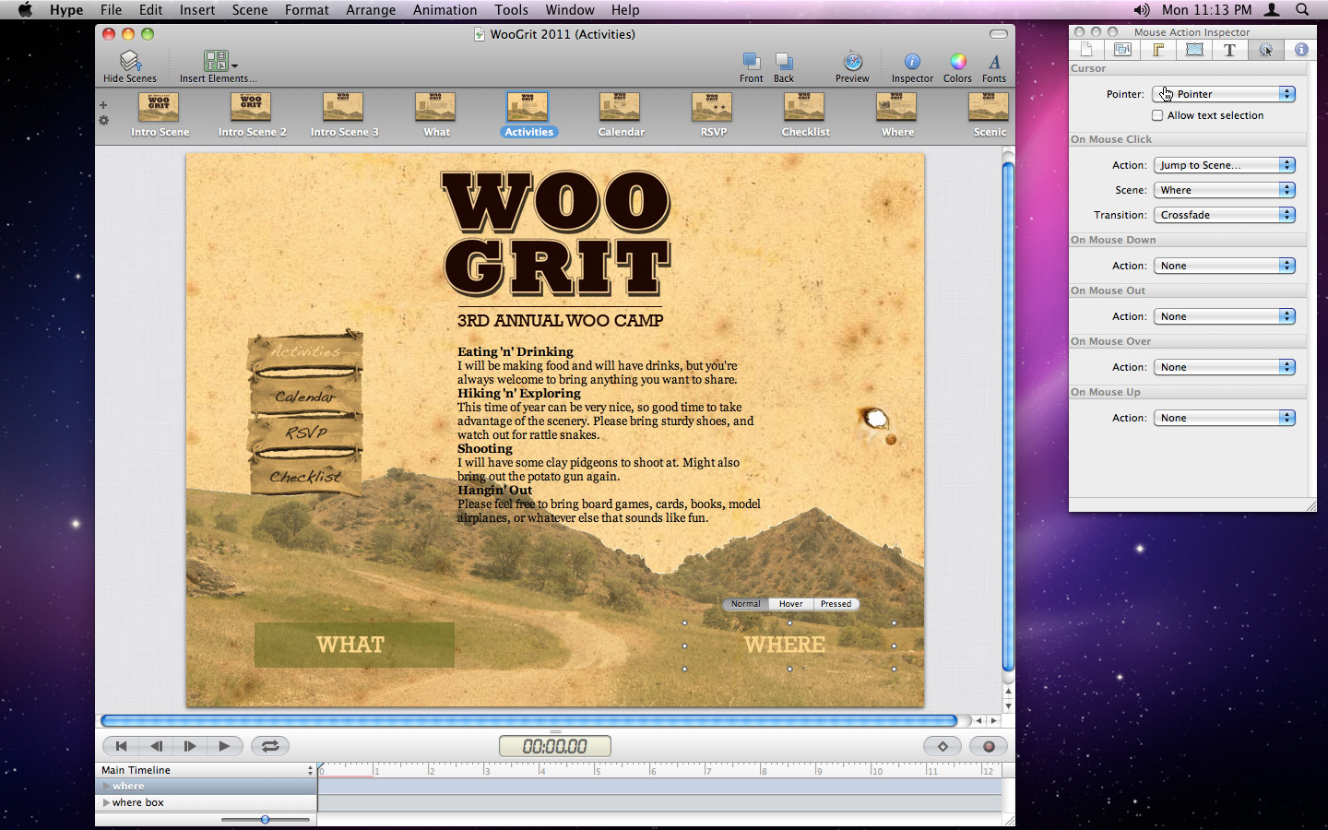Open the Animation menu
This screenshot has height=830, width=1328.
[445, 10]
